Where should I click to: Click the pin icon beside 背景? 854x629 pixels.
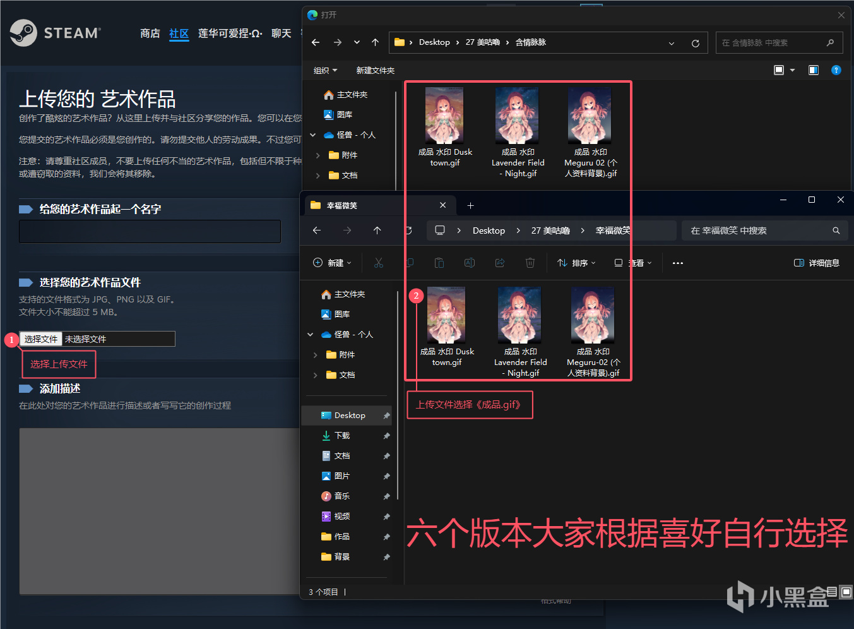coord(386,557)
